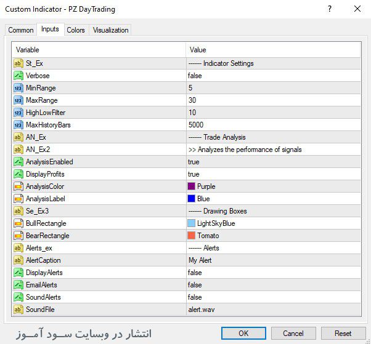Select the AnalysisEnabled variable name
This screenshot has width=371, height=344.
click(x=49, y=162)
